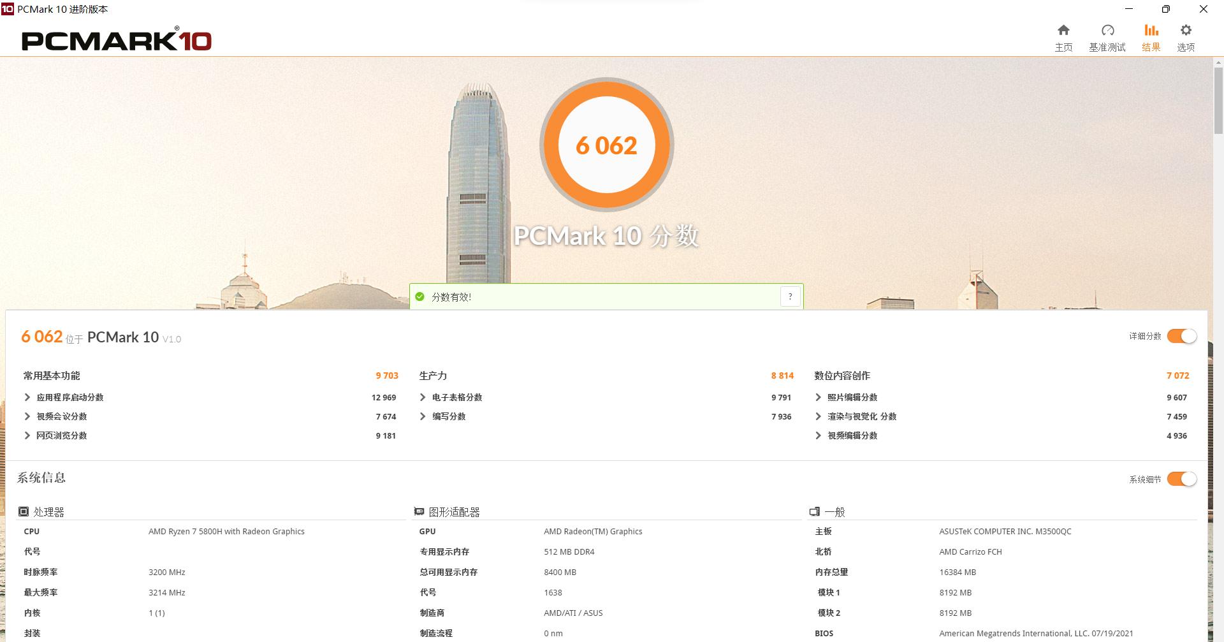Click the 6 062 score circle

pos(607,145)
